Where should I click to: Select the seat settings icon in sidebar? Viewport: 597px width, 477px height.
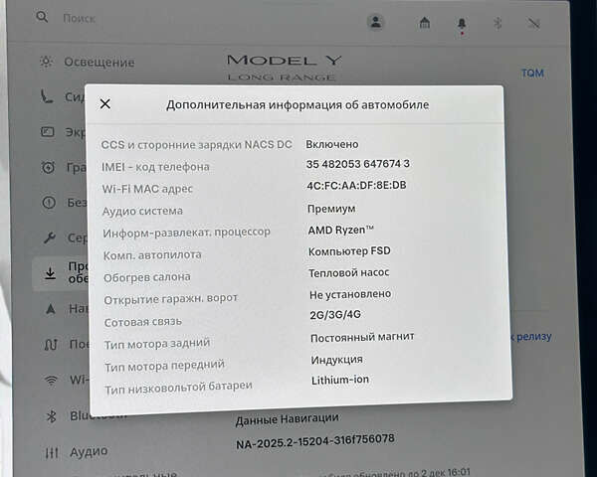(x=47, y=97)
